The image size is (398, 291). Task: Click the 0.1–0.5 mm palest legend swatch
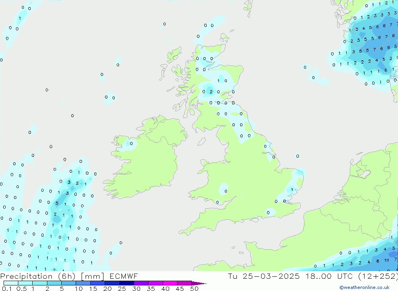[x=11, y=283]
